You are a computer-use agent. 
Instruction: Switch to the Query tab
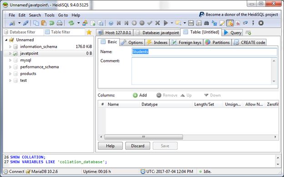pos(233,33)
